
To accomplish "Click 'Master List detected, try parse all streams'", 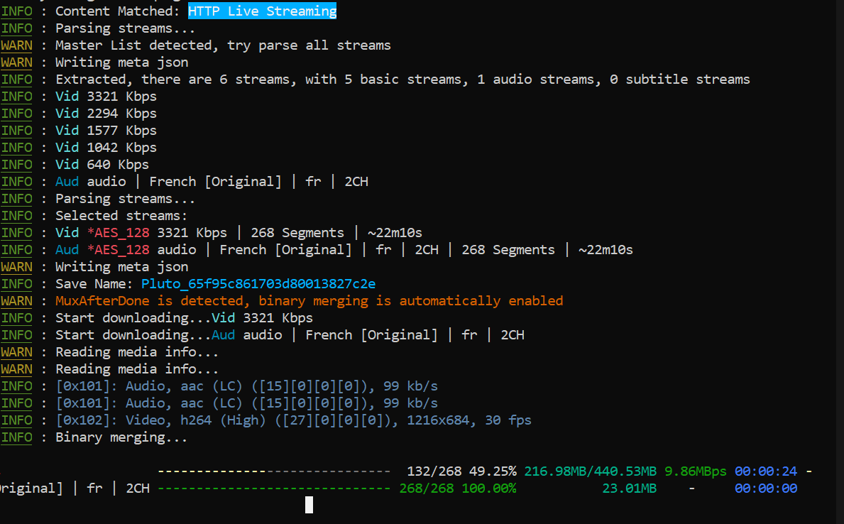I will tap(223, 45).
